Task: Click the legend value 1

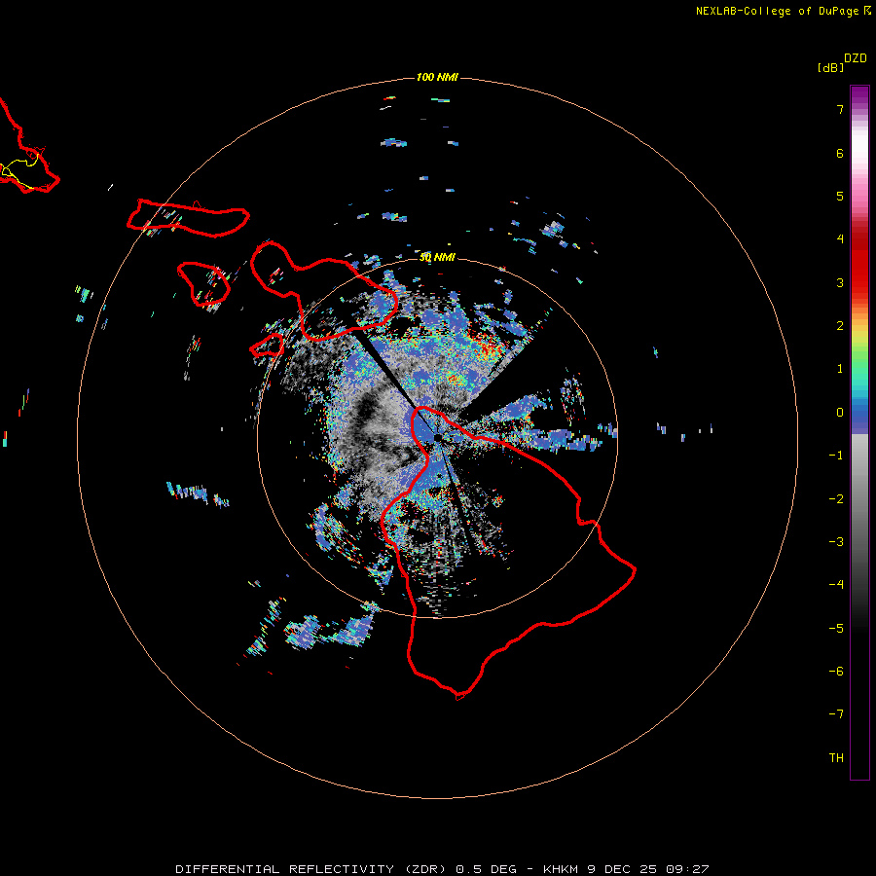Action: tap(840, 369)
